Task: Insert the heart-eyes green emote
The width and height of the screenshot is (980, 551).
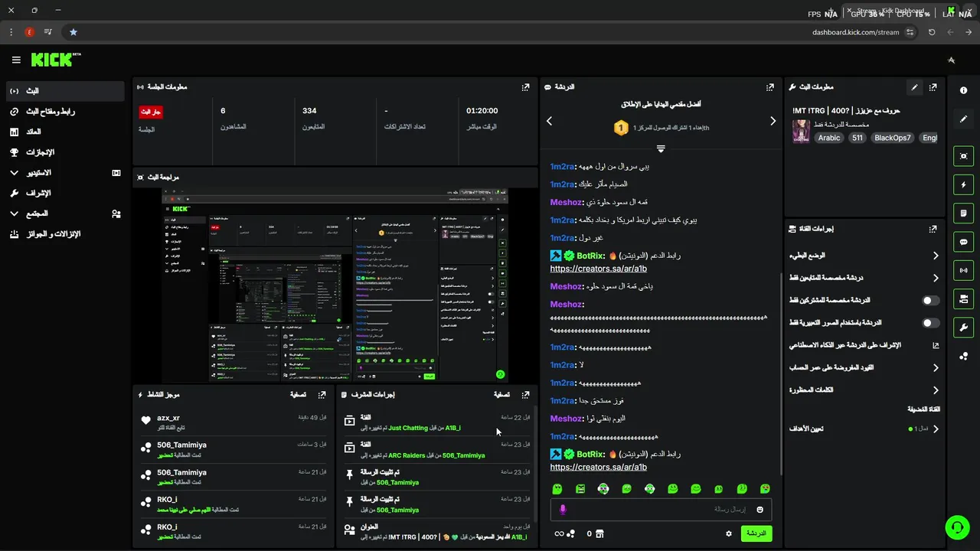Action: coord(765,489)
